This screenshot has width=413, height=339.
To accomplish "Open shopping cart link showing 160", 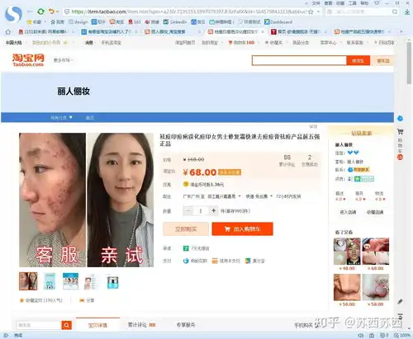I will point(241,43).
